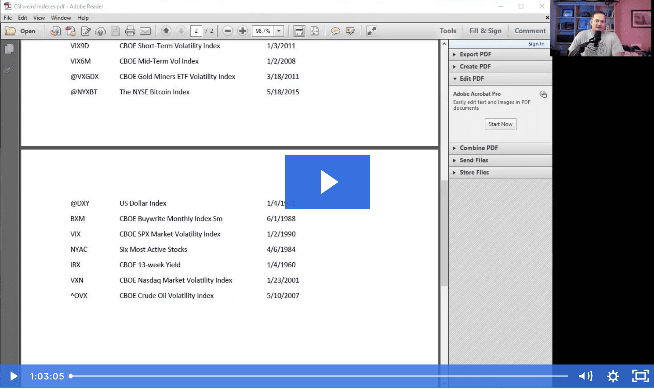Open the zoom percentage dropdown arrow
The height and width of the screenshot is (389, 654).
[x=279, y=31]
